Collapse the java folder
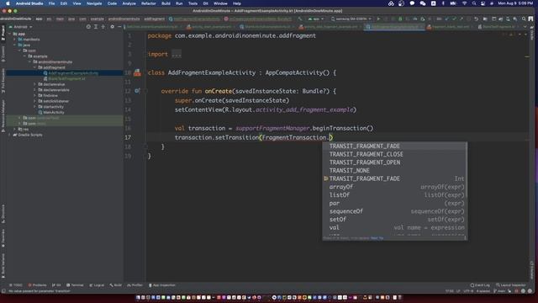Image resolution: width=538 pixels, height=303 pixels. (14, 45)
